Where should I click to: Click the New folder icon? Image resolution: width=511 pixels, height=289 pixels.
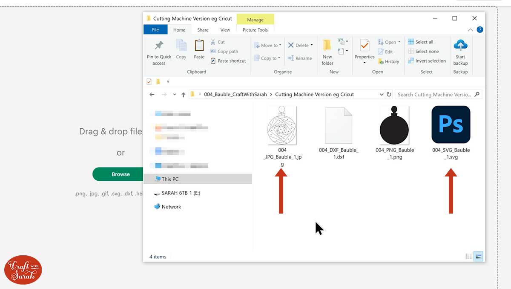(x=327, y=46)
